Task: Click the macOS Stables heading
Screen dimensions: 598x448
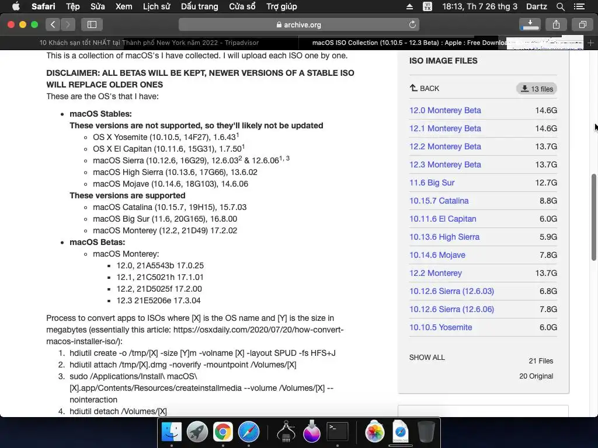Action: click(100, 114)
